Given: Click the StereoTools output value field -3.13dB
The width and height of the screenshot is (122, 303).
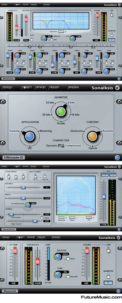Looking at the screenshot, I should click(104, 225).
